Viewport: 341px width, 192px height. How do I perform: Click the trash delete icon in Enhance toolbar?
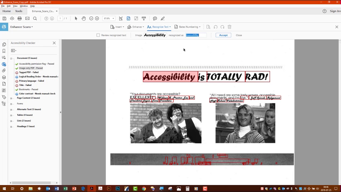pyautogui.click(x=229, y=27)
